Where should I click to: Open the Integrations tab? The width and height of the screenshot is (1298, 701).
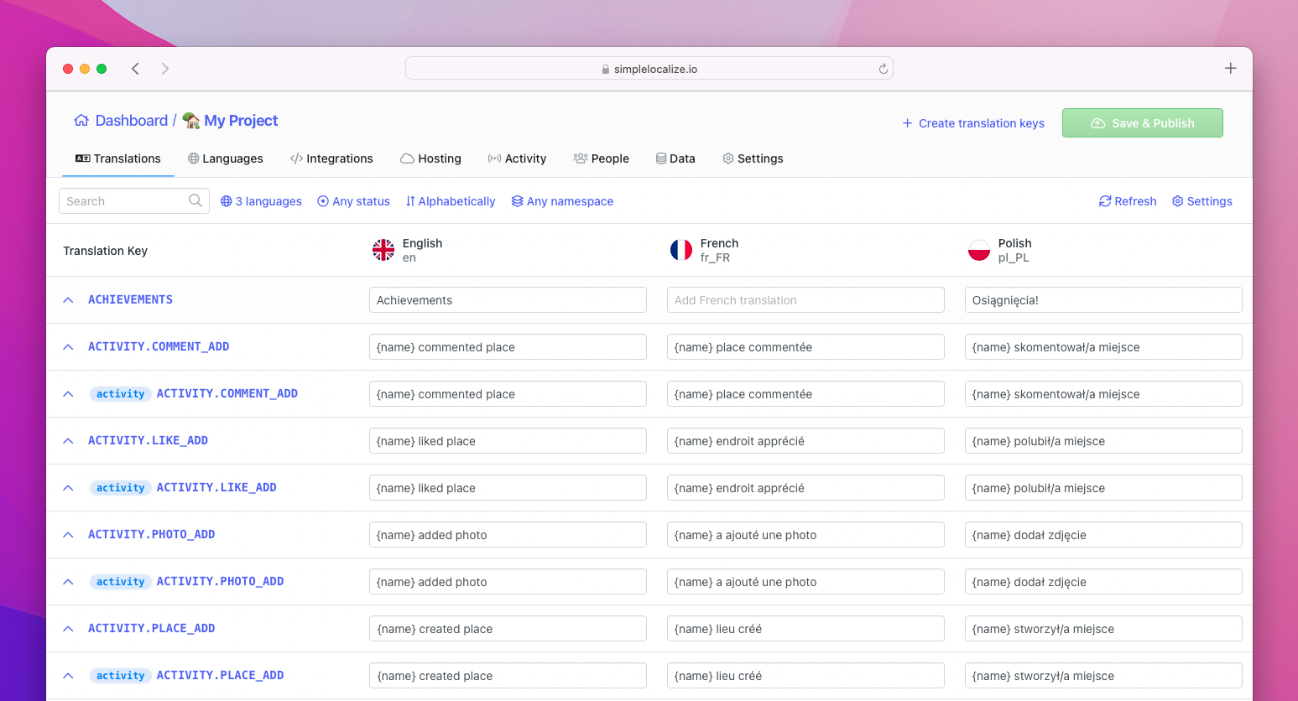click(x=331, y=158)
